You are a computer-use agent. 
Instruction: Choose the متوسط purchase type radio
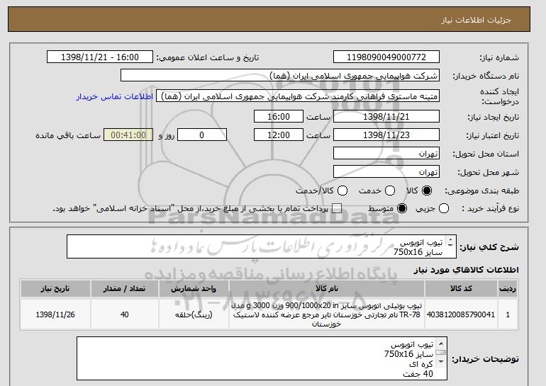(402, 209)
